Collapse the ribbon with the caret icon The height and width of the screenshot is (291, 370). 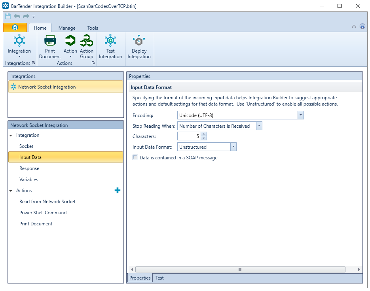pyautogui.click(x=354, y=26)
